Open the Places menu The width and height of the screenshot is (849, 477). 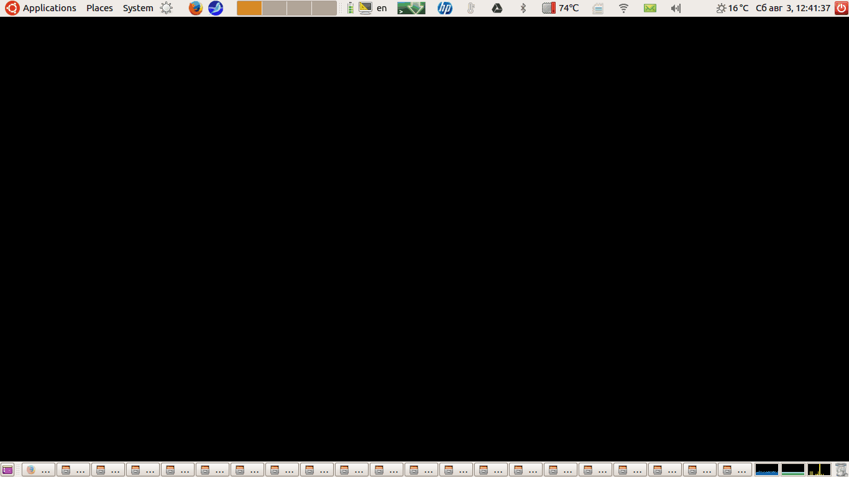pyautogui.click(x=99, y=8)
